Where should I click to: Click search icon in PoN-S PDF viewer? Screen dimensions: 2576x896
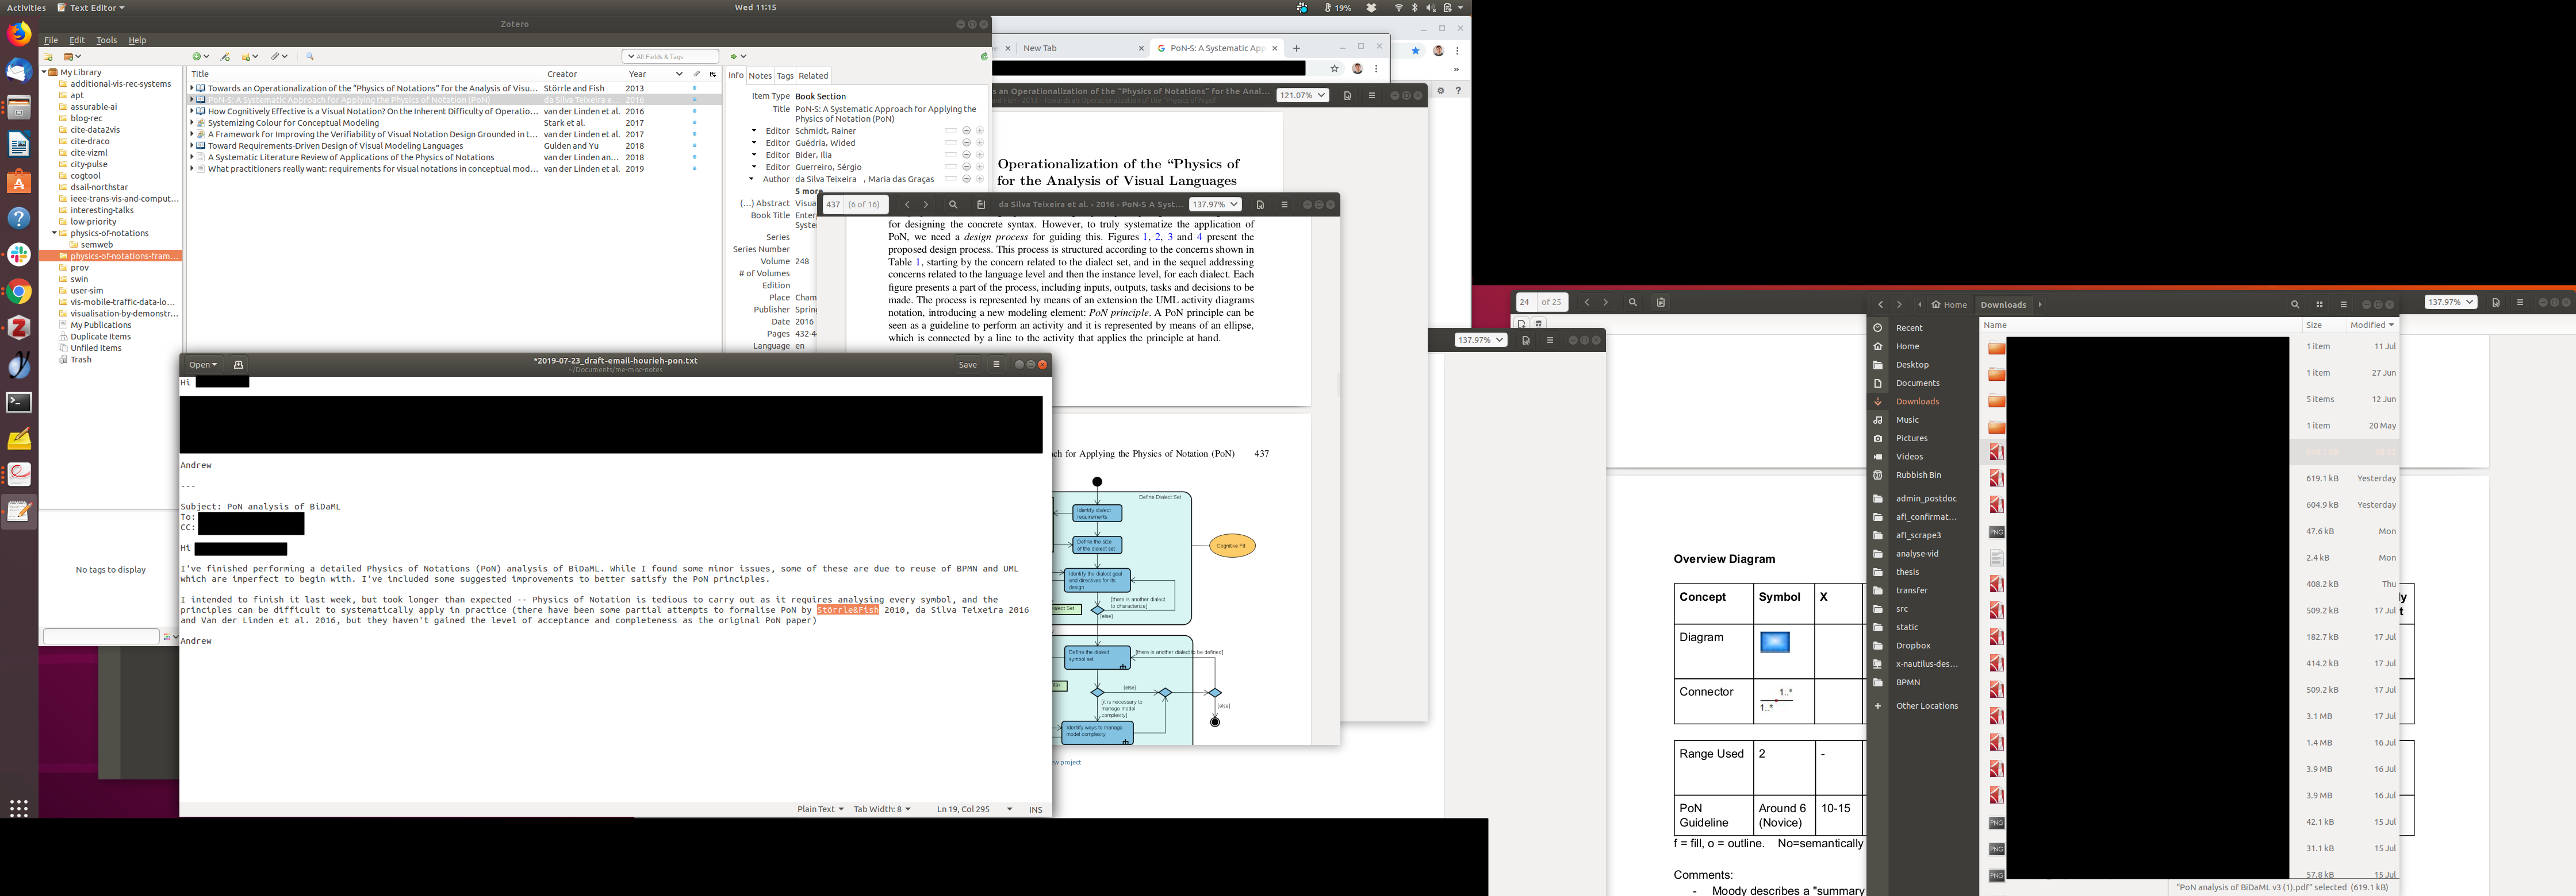(953, 205)
